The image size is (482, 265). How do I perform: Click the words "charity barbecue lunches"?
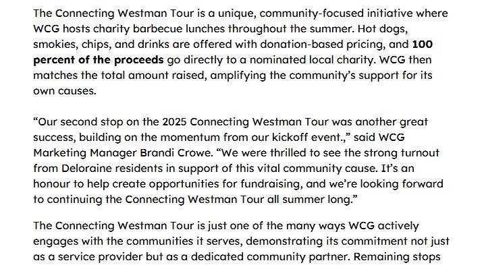click(x=159, y=29)
